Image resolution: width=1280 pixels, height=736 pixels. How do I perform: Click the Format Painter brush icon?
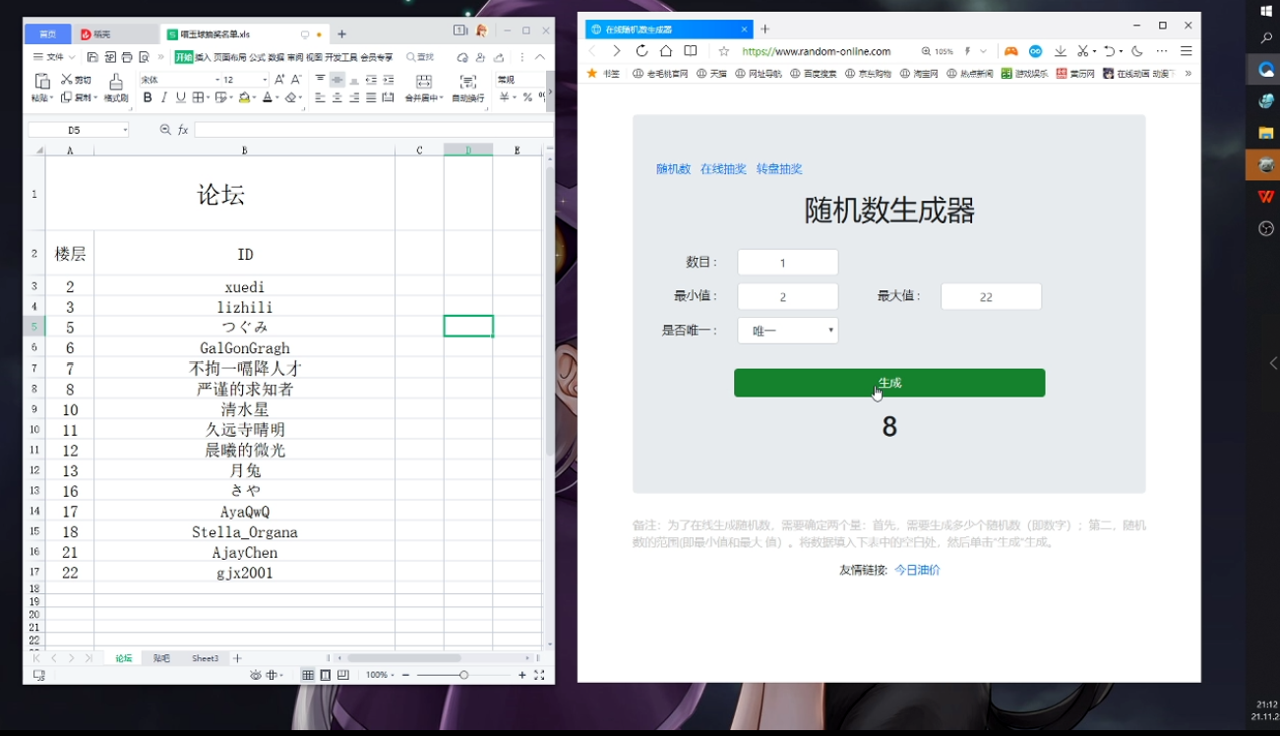(116, 82)
